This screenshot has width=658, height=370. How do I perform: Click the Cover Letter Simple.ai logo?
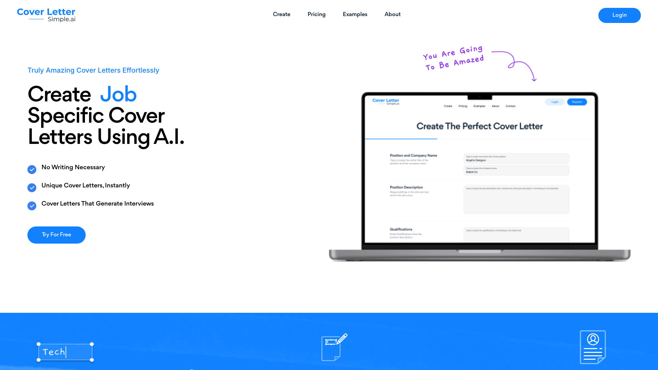coord(46,15)
